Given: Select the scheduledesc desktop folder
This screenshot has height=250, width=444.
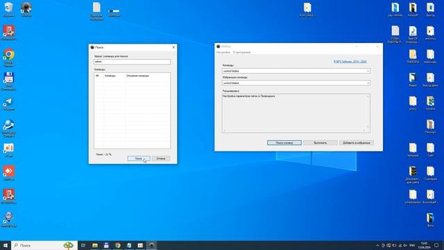Looking at the screenshot, I should pos(413,197).
